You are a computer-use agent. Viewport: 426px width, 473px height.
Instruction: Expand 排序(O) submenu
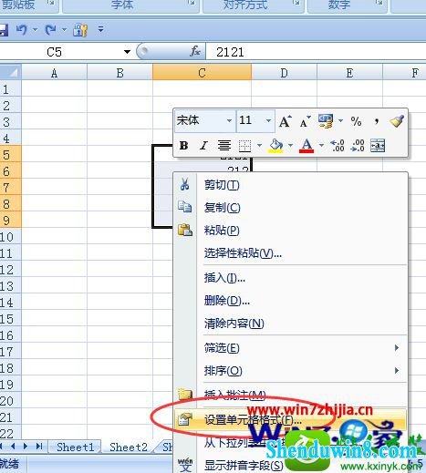290,371
